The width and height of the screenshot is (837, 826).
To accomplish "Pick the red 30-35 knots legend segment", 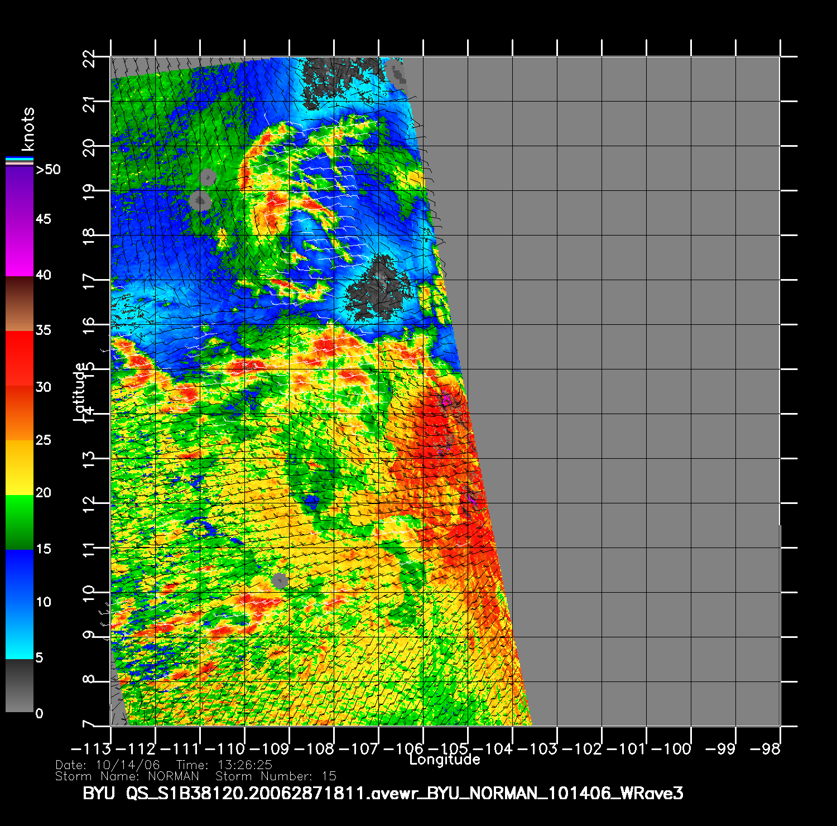I will pyautogui.click(x=20, y=357).
